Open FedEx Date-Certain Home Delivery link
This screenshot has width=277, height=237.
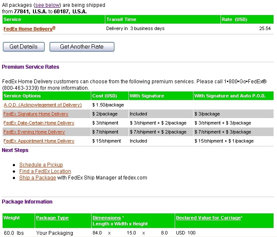click(39, 123)
